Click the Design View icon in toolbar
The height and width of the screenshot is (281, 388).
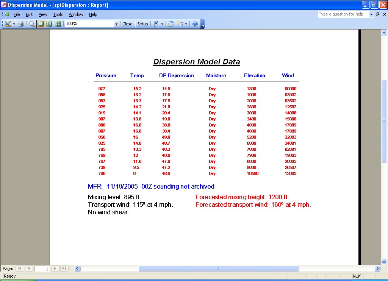[8, 24]
